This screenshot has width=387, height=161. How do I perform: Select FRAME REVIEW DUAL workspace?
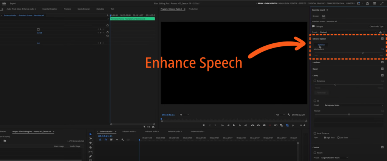pyautogui.click(x=335, y=3)
